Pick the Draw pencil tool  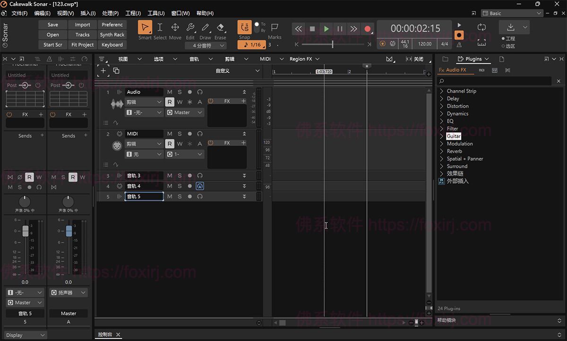205,28
